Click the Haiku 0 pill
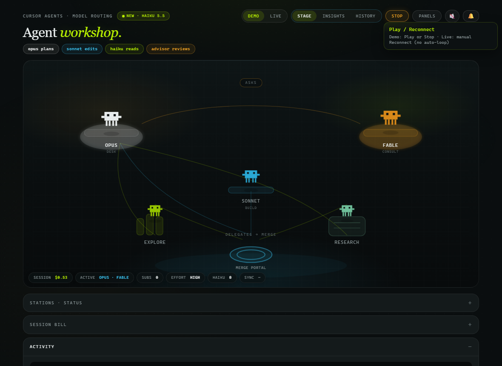 [x=222, y=277]
